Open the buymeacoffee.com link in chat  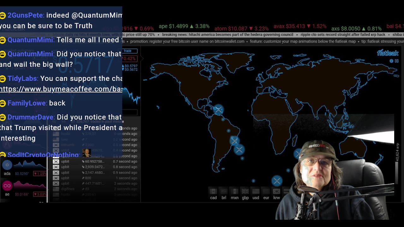[x=61, y=89]
